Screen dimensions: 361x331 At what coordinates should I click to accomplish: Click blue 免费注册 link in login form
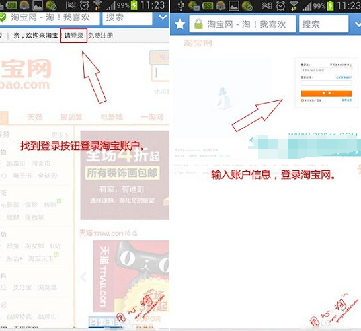[346, 100]
